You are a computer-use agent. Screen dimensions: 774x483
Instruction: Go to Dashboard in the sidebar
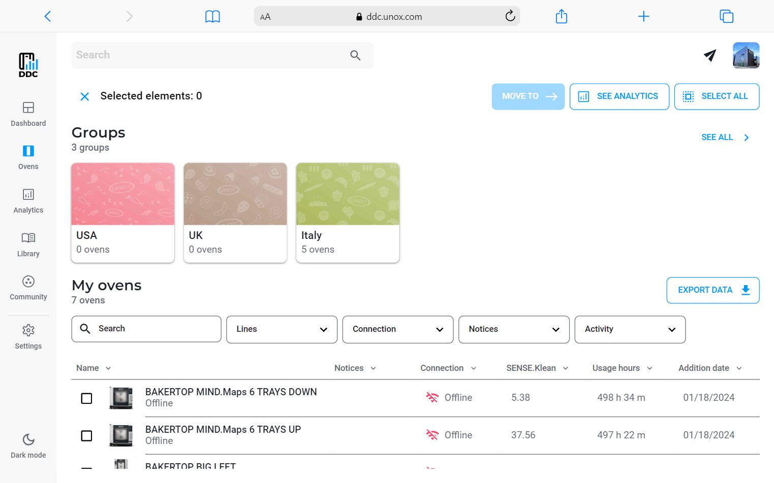tap(28, 114)
